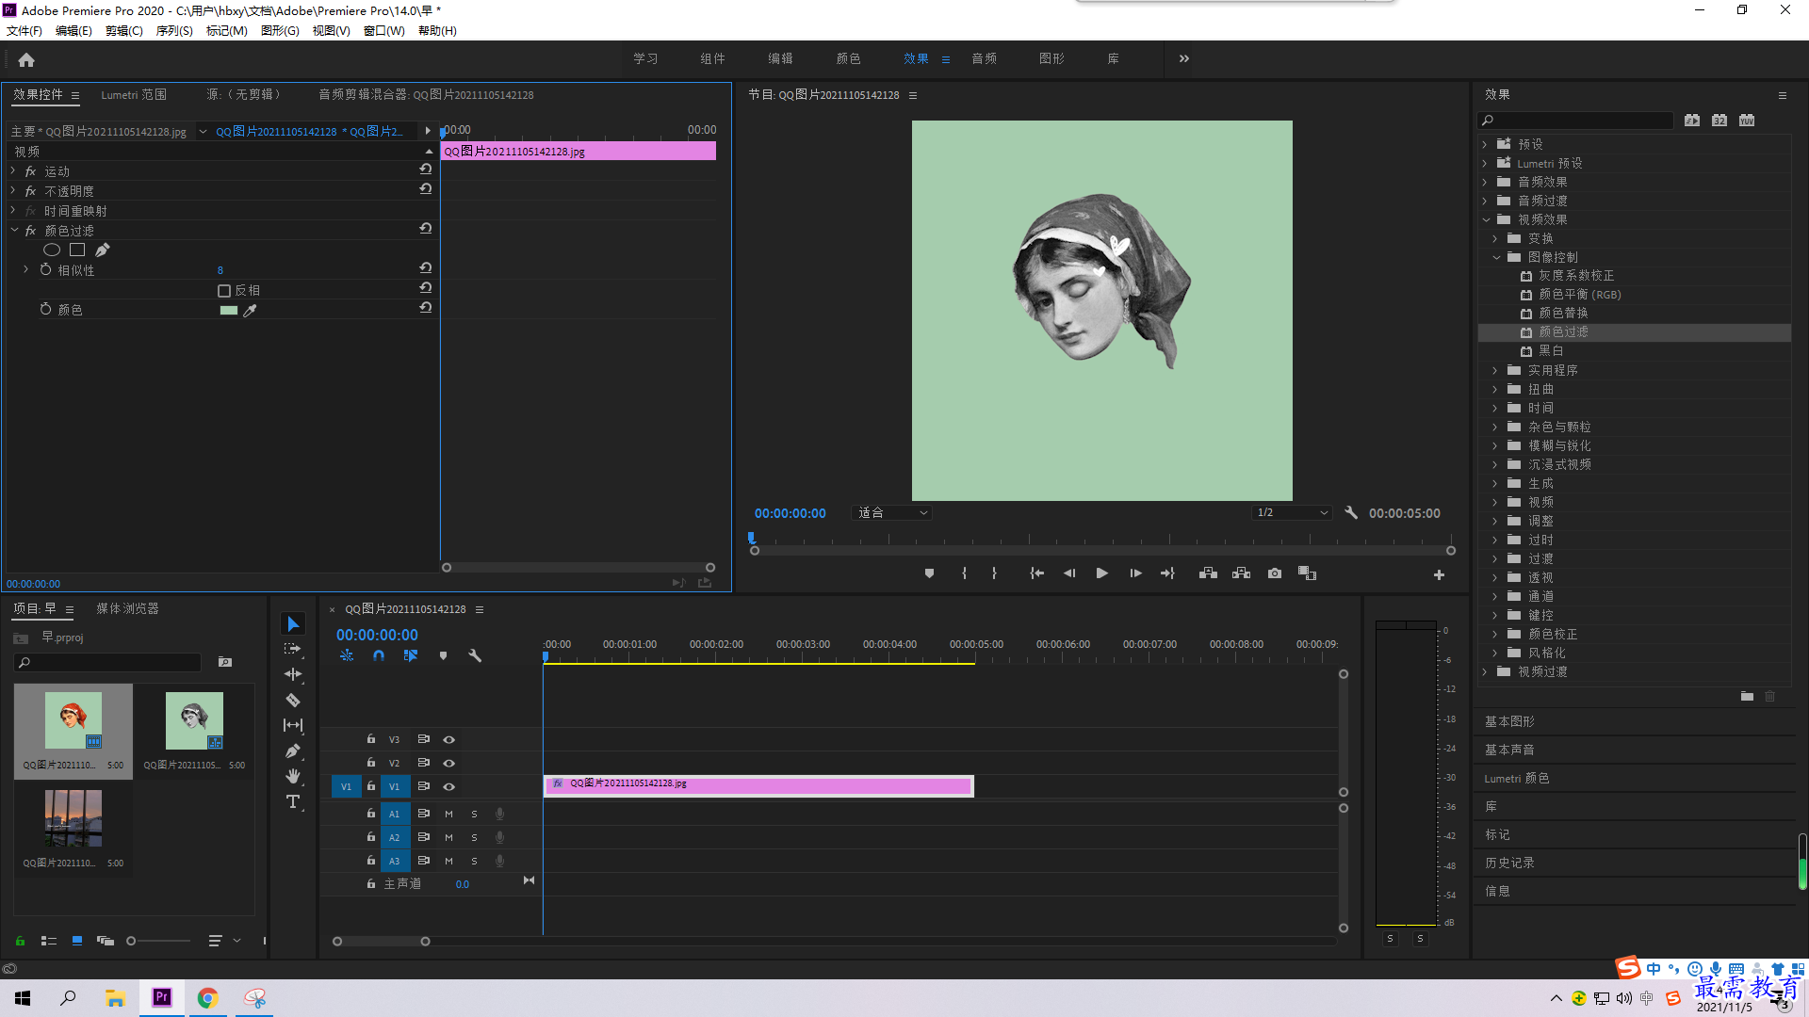Click the Home icon
Viewport: 1809px width, 1017px height.
pos(26,59)
